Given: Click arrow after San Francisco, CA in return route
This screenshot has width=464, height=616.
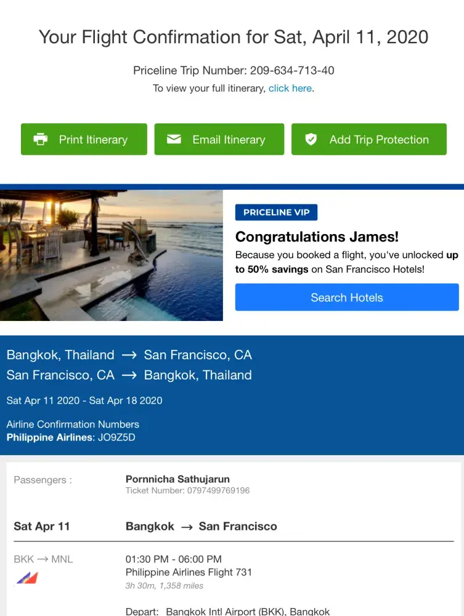Looking at the screenshot, I should (x=129, y=375).
